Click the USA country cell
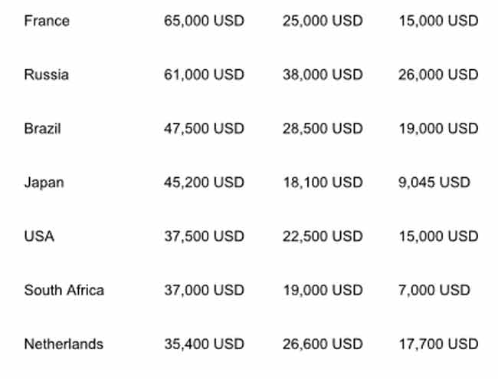The width and height of the screenshot is (498, 379). (x=39, y=236)
